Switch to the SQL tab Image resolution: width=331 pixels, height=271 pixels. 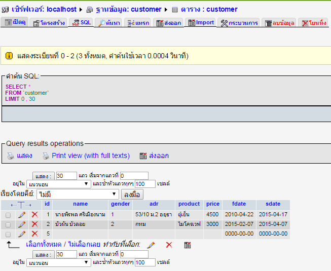(x=81, y=23)
